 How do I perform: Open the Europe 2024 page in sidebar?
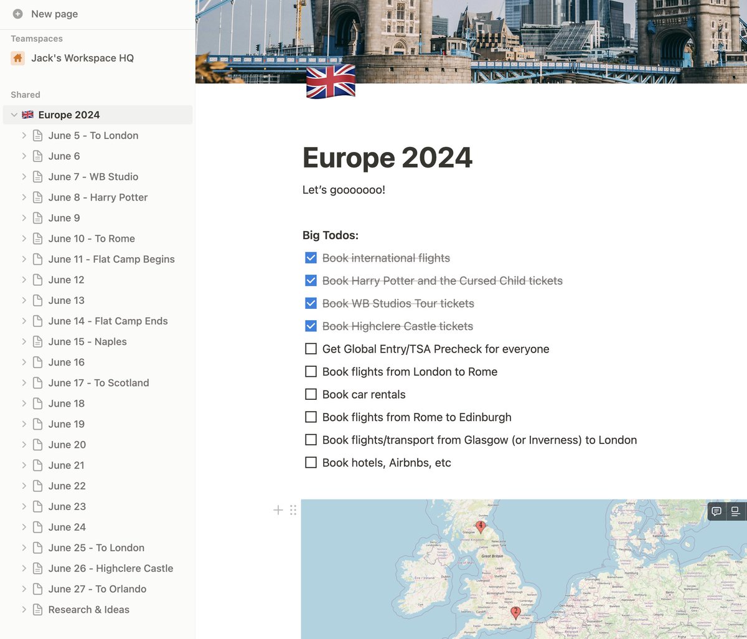69,115
